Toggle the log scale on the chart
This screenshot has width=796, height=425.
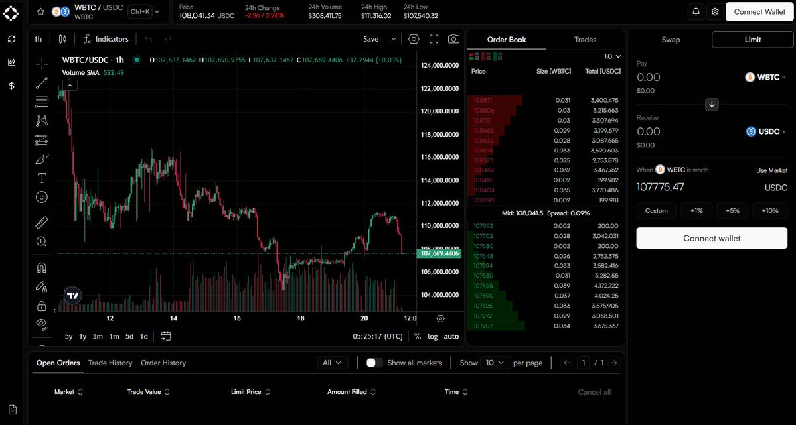coord(432,336)
